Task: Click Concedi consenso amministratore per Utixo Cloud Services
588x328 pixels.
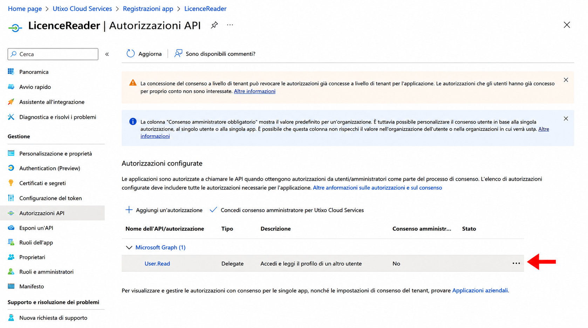Action: (287, 210)
